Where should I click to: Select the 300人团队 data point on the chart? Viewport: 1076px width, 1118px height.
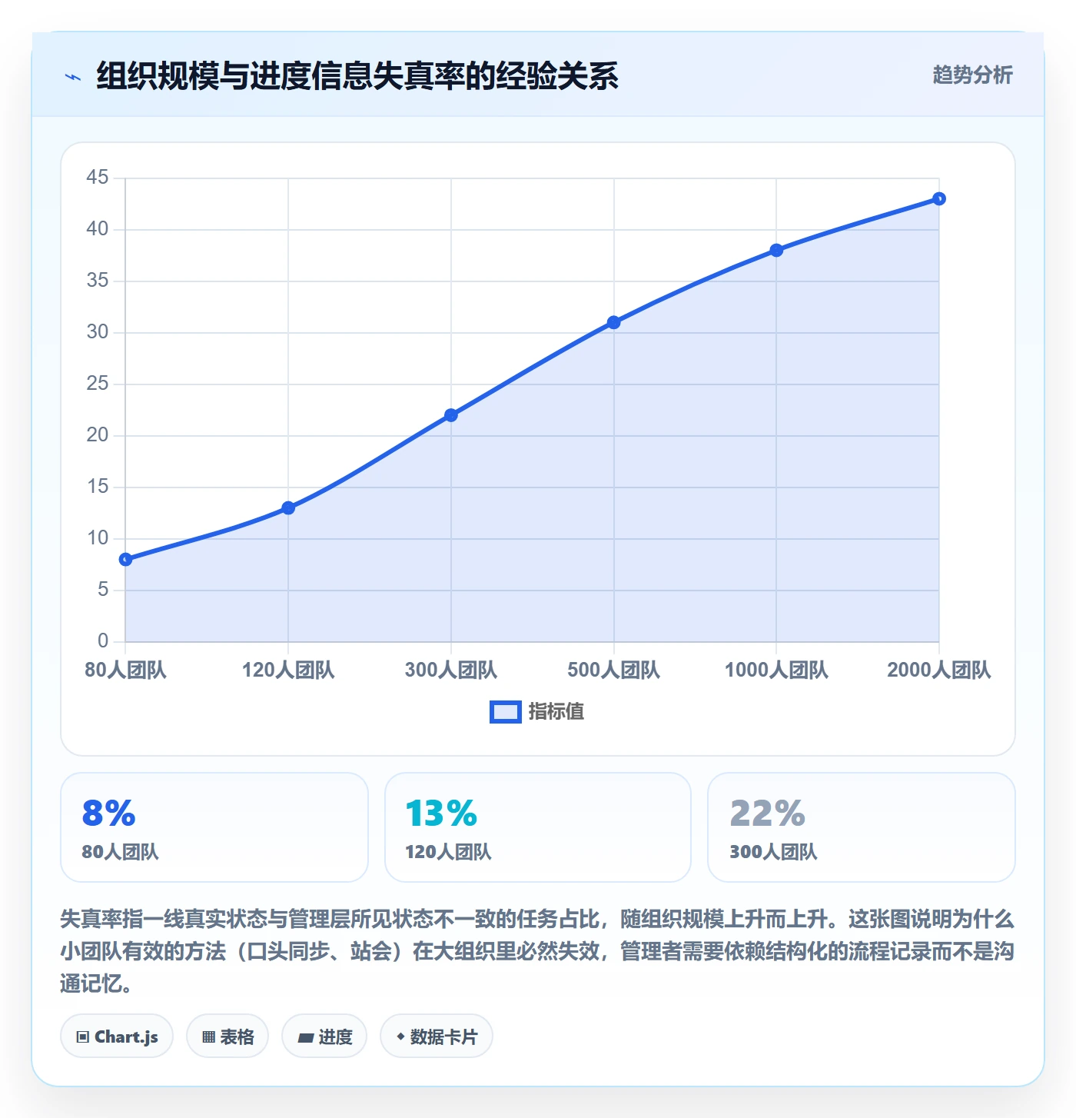[451, 415]
